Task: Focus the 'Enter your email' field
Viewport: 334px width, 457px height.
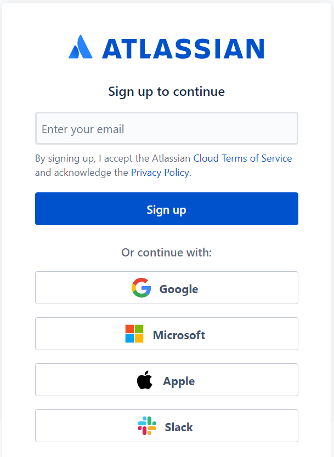Action: 166,129
